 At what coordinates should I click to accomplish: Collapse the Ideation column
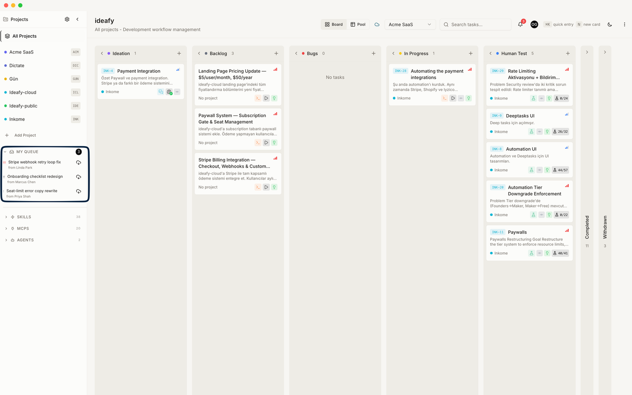(x=102, y=54)
